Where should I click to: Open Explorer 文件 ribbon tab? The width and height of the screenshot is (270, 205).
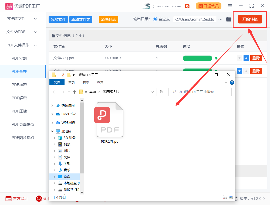pos(57,82)
